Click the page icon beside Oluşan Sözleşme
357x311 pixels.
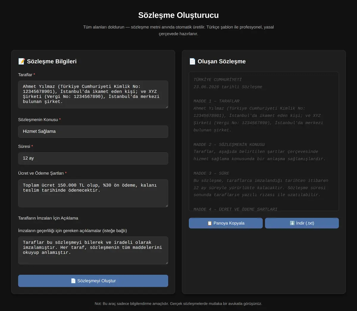192,61
